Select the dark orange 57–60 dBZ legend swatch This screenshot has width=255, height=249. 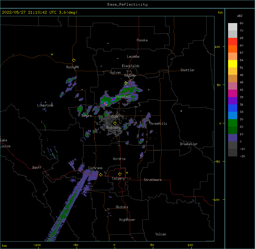tap(233, 49)
